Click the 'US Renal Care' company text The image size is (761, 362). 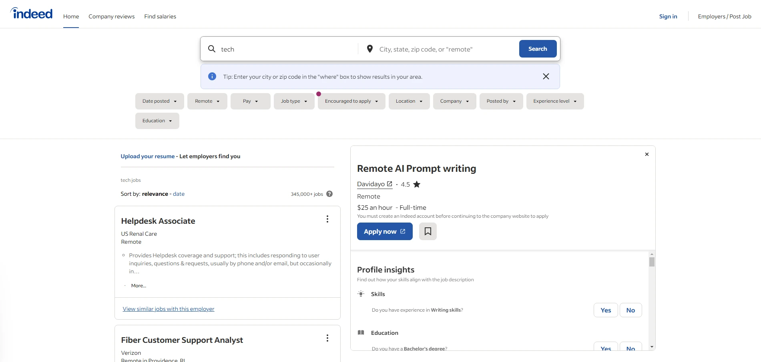pos(139,234)
